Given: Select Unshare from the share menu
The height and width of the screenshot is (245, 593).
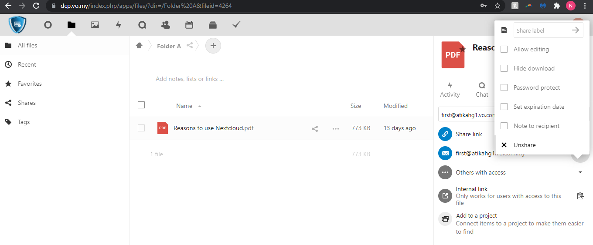Looking at the screenshot, I should point(525,145).
